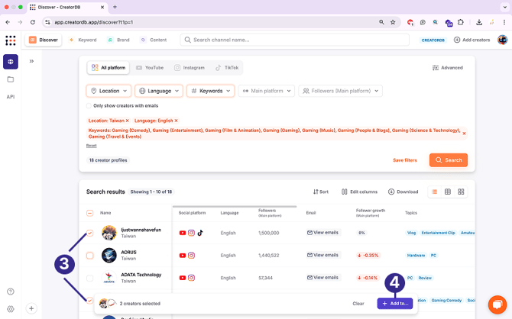The image size is (512, 319).
Task: View emails for ADATA Technology
Action: [x=323, y=278]
